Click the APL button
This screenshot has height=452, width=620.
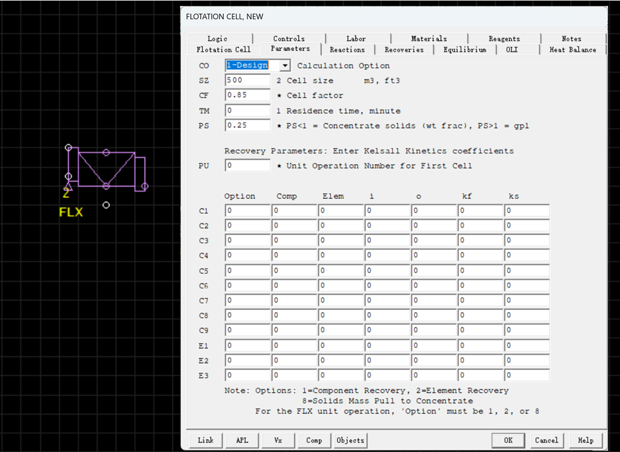(242, 440)
